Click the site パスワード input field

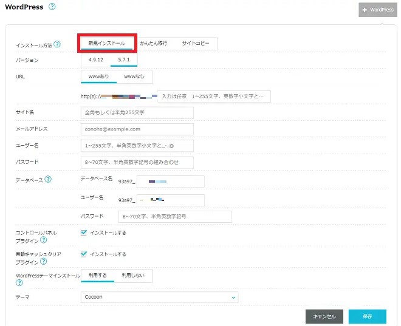[137, 162]
